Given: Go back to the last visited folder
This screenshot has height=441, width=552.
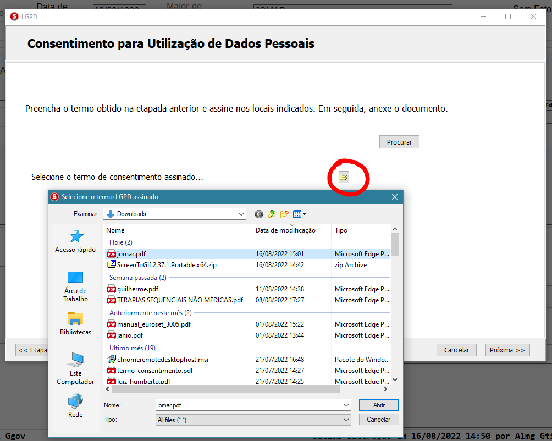Looking at the screenshot, I should click(x=259, y=214).
